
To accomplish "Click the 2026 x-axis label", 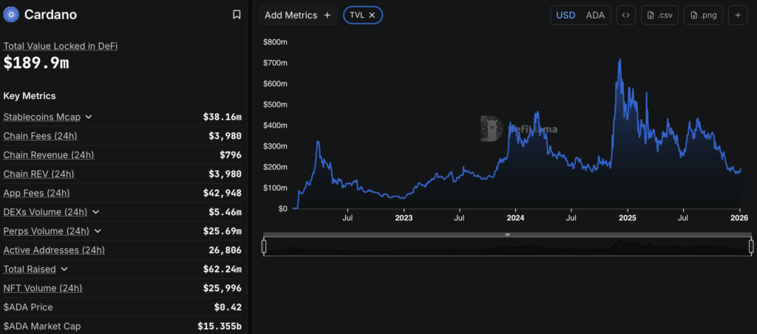I will point(739,218).
